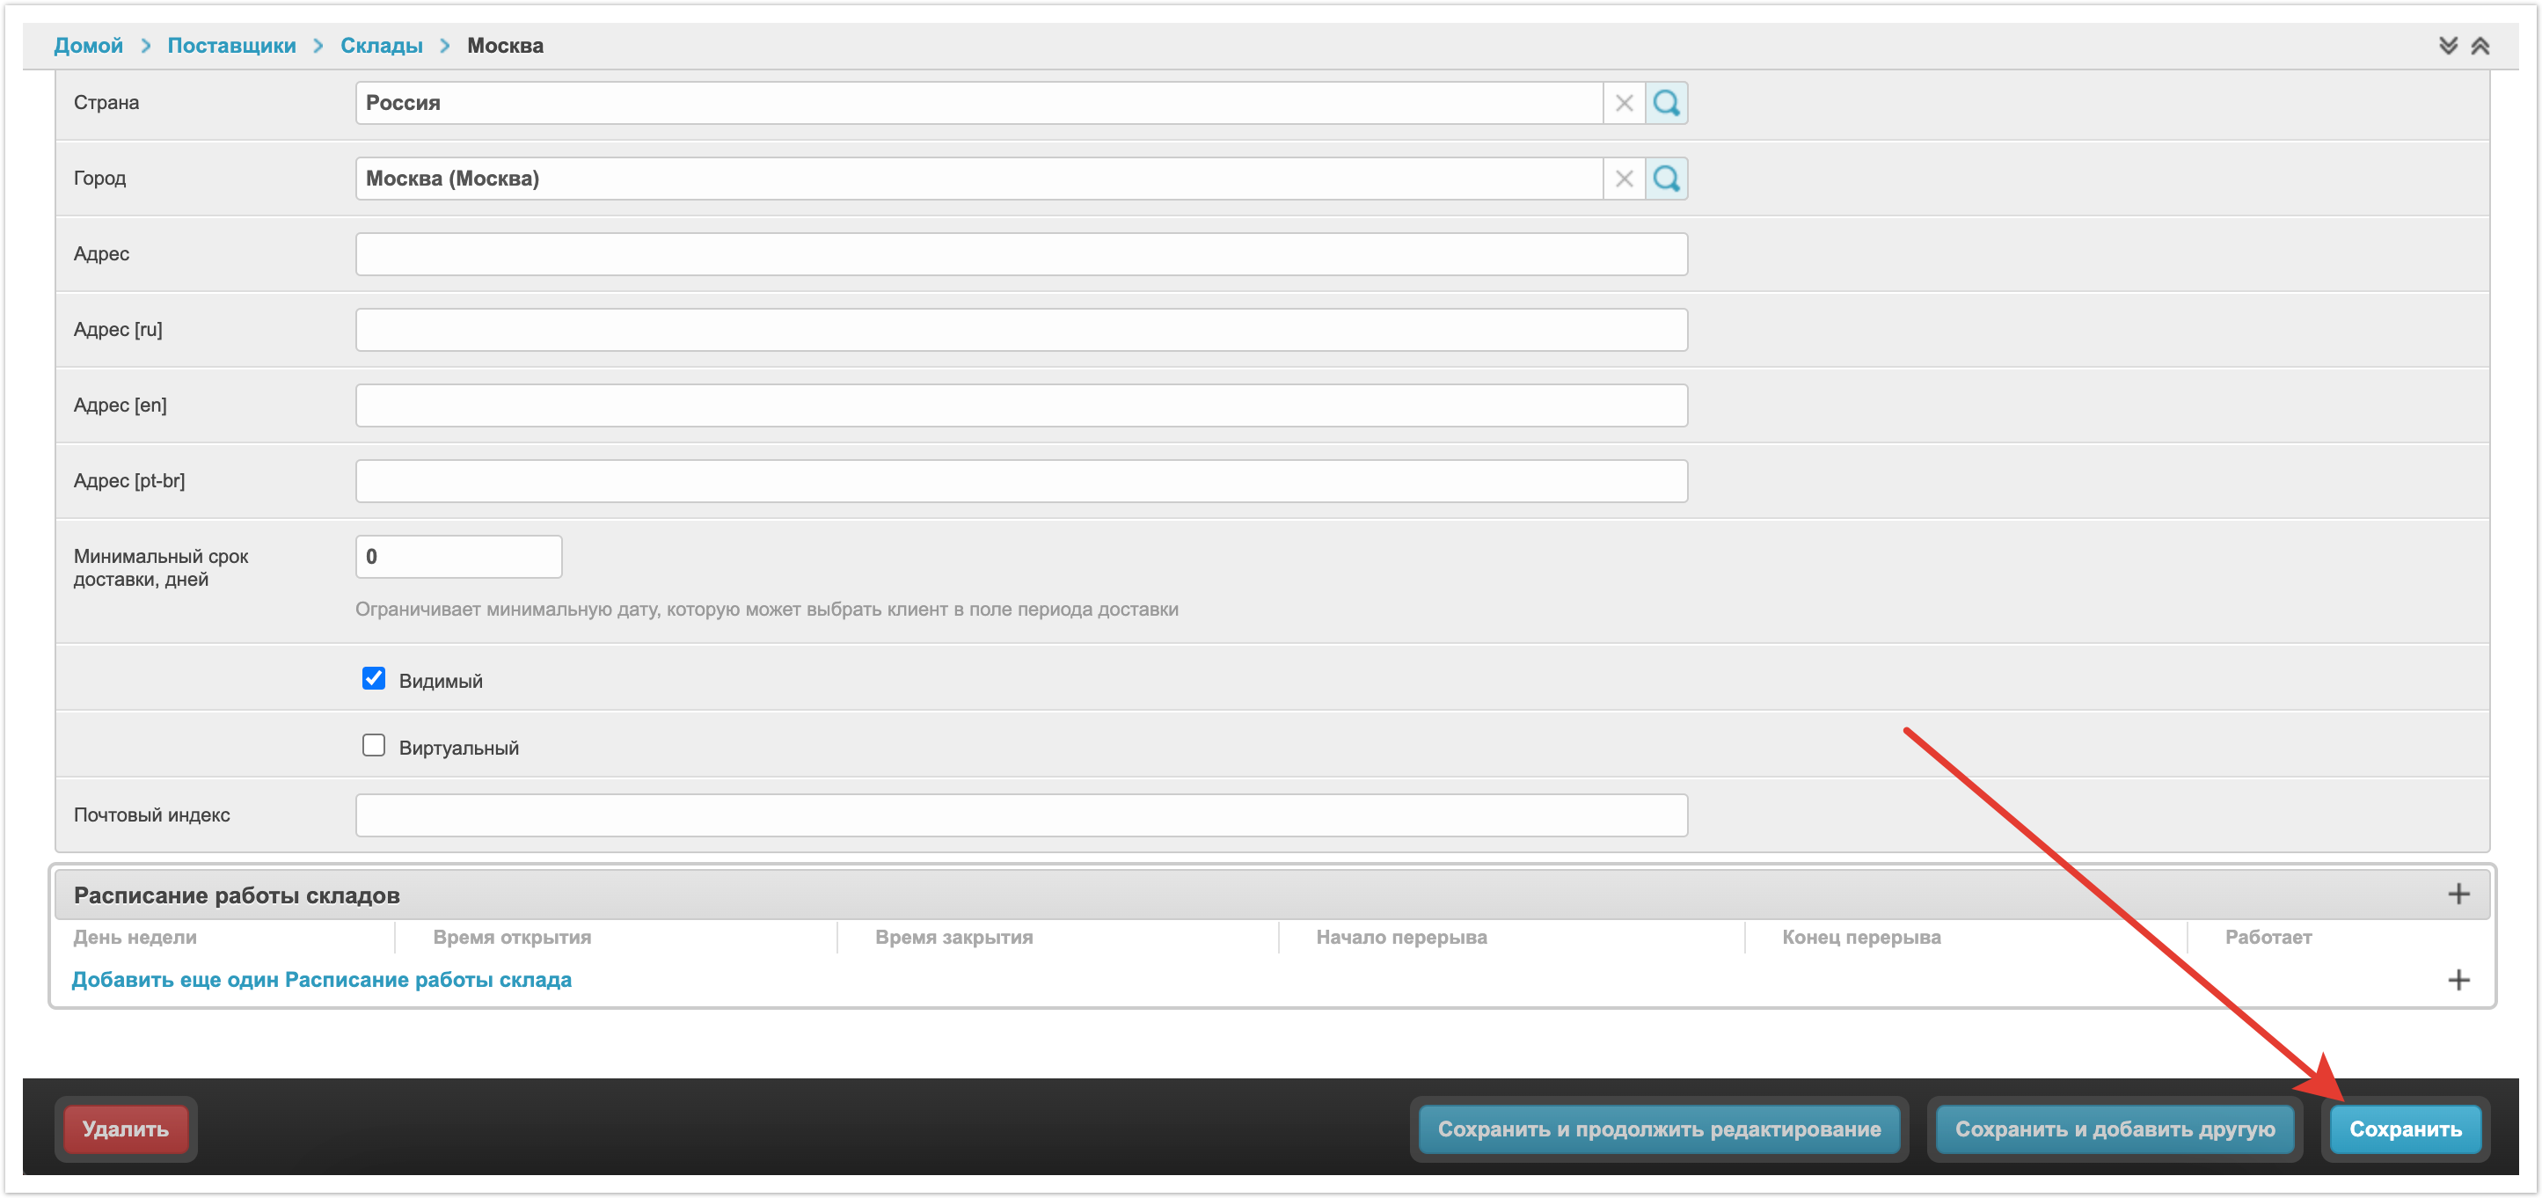Click plus icon beside add schedule row
This screenshot has height=1198, width=2542.
tap(2458, 980)
